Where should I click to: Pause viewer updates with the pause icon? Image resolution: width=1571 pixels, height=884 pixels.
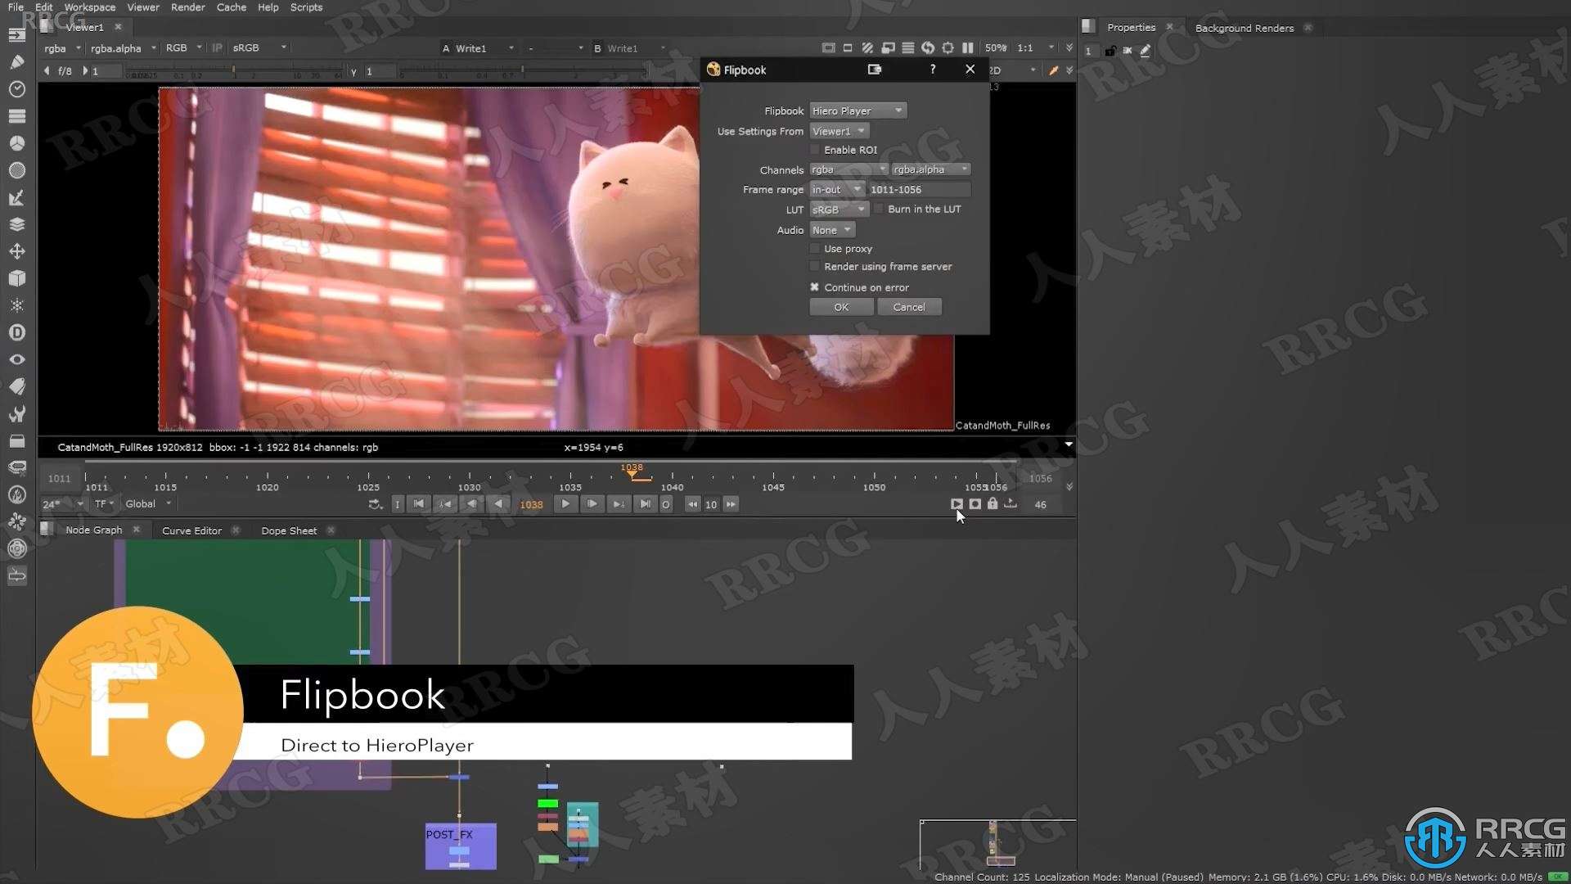coord(968,48)
